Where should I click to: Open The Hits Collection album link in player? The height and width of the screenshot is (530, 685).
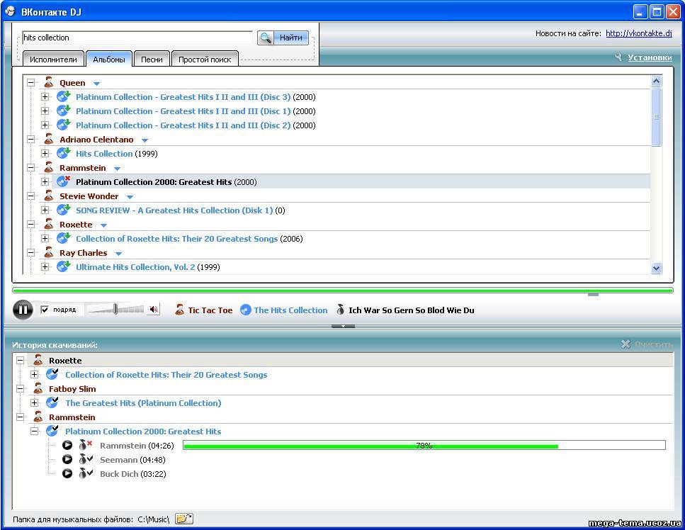[290, 310]
